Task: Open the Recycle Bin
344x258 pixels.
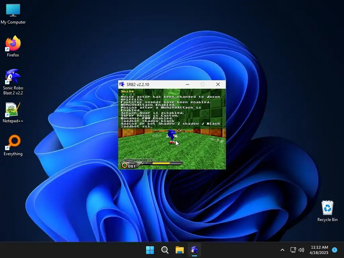Action: (x=327, y=211)
